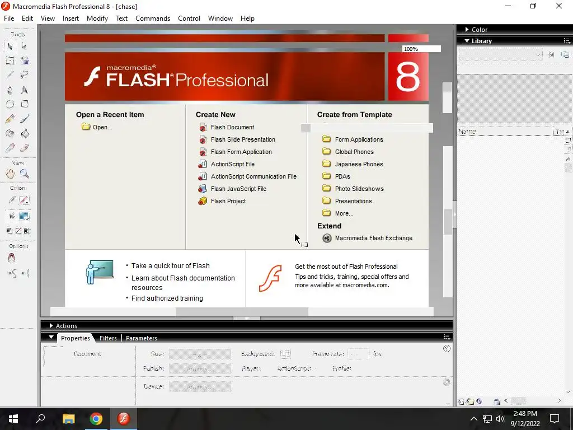Pin the current library
The height and width of the screenshot is (430, 573).
tap(551, 55)
